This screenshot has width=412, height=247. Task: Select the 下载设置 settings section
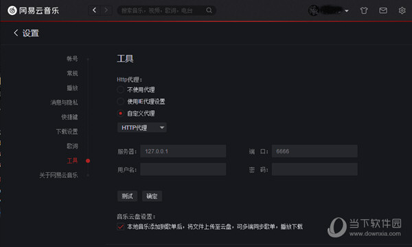pos(67,131)
